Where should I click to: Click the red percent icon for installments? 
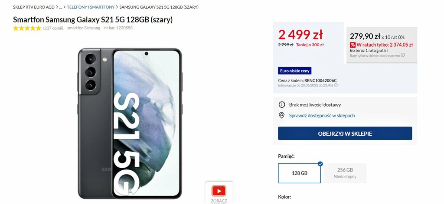[353, 45]
